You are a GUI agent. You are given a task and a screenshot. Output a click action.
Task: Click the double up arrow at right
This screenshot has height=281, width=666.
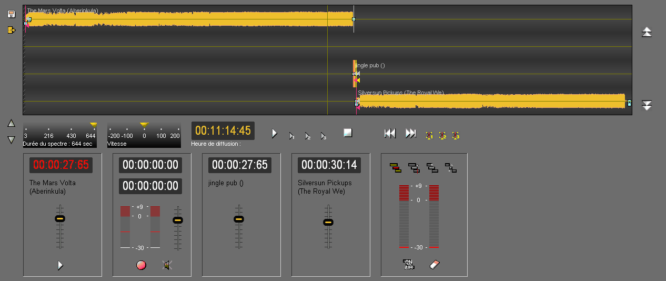(x=647, y=32)
